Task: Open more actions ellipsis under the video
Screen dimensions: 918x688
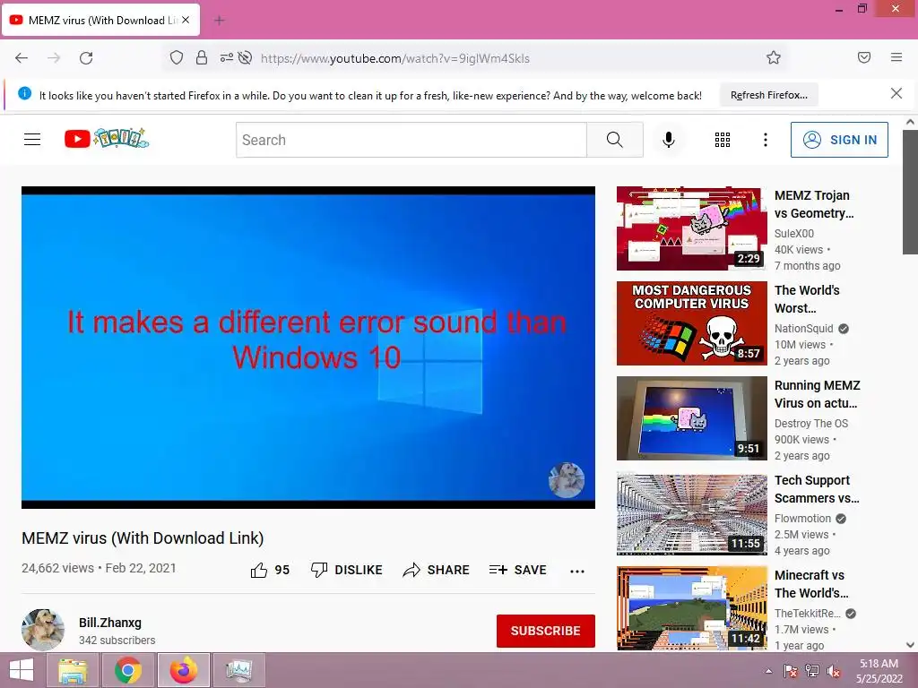Action: click(577, 571)
